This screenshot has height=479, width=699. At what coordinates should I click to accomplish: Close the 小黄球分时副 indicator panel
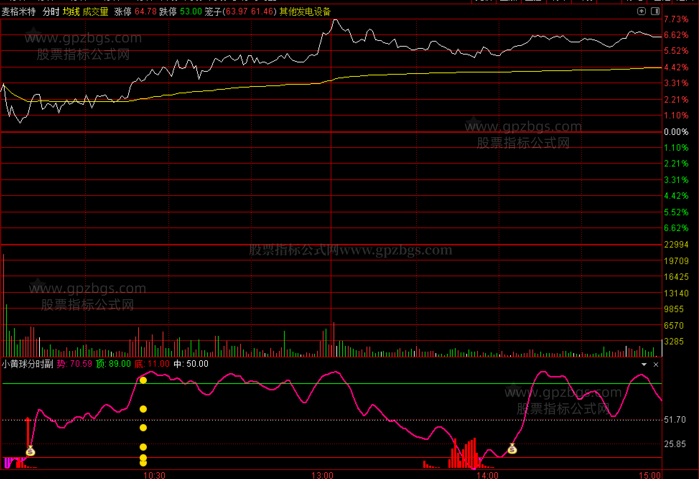(656, 365)
